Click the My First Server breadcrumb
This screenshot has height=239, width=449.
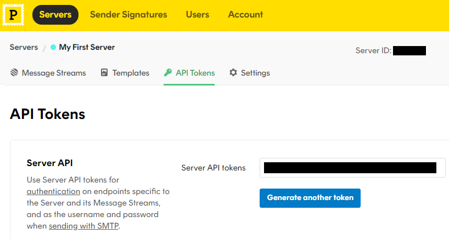click(x=87, y=47)
